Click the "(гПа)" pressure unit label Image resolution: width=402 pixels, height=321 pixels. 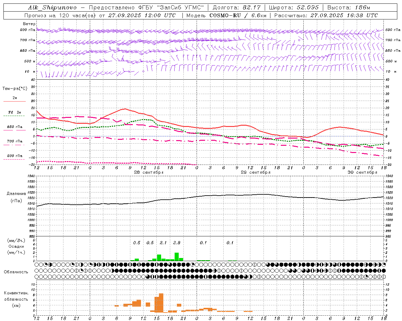coord(16,201)
